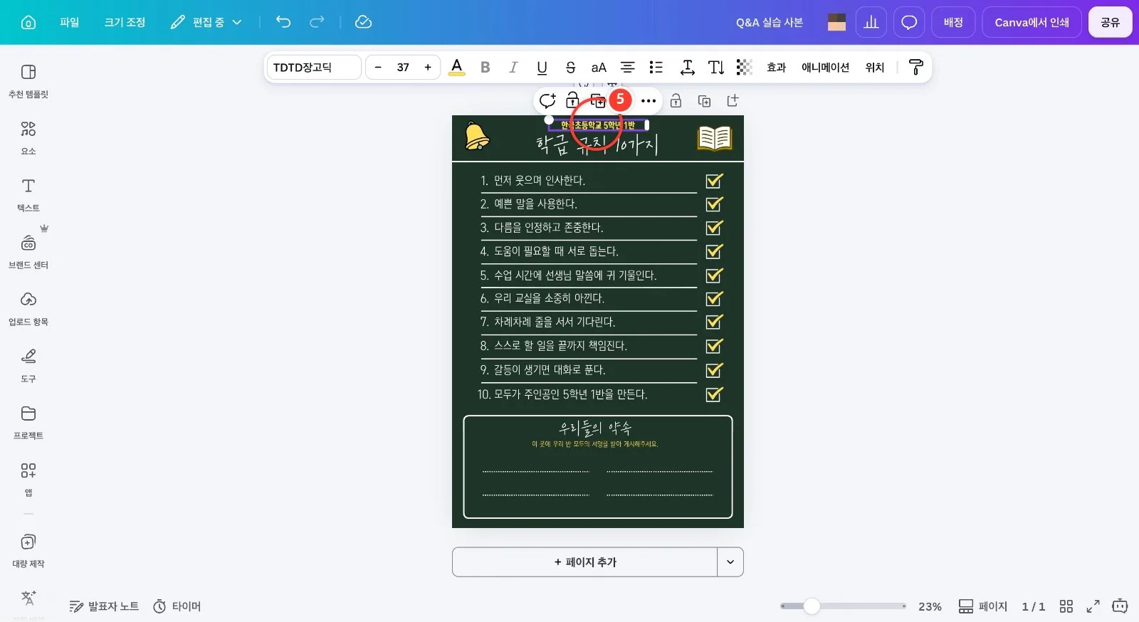Decrease font size with minus
This screenshot has width=1139, height=622.
coord(378,67)
